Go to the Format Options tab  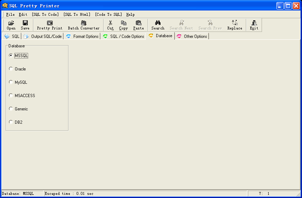82,36
